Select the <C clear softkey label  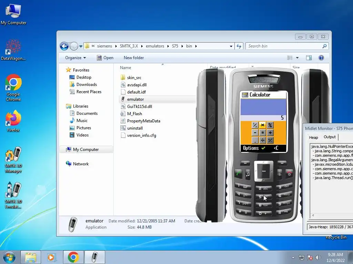pos(276,148)
